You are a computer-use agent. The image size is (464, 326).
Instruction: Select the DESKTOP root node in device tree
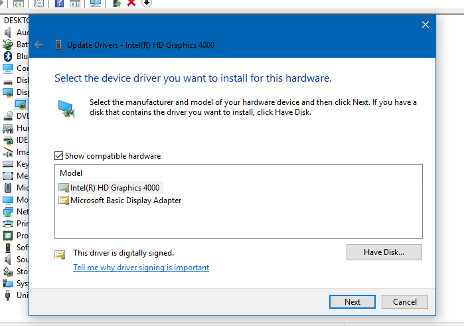[x=17, y=20]
